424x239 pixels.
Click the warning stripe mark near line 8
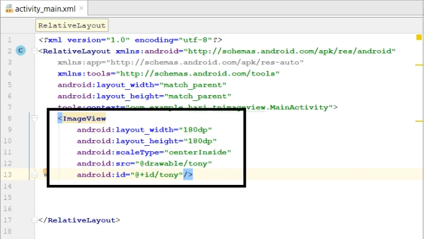419,121
